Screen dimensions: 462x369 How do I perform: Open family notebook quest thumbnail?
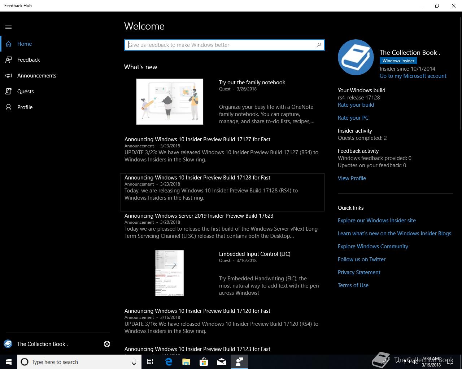[x=170, y=102]
